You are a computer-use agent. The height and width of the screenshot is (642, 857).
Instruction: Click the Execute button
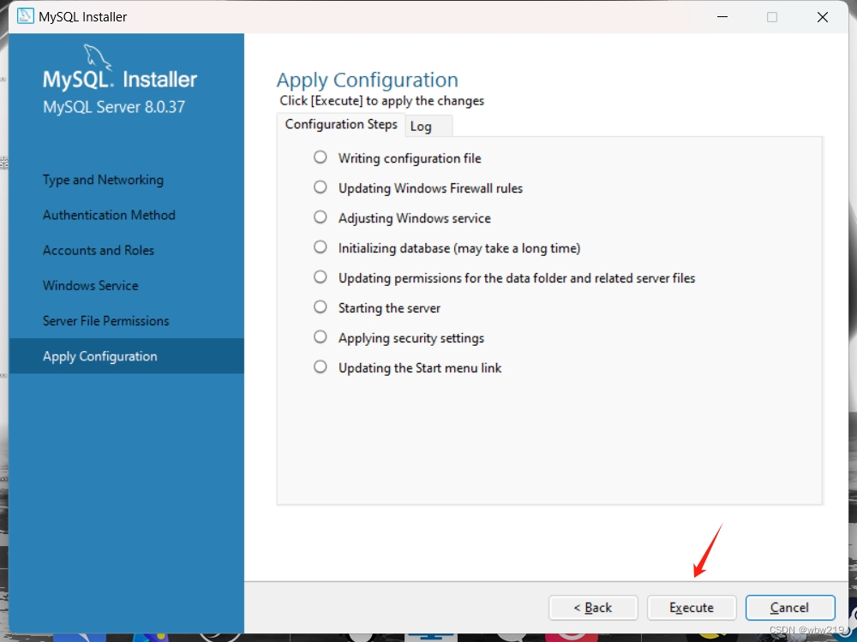tap(692, 608)
